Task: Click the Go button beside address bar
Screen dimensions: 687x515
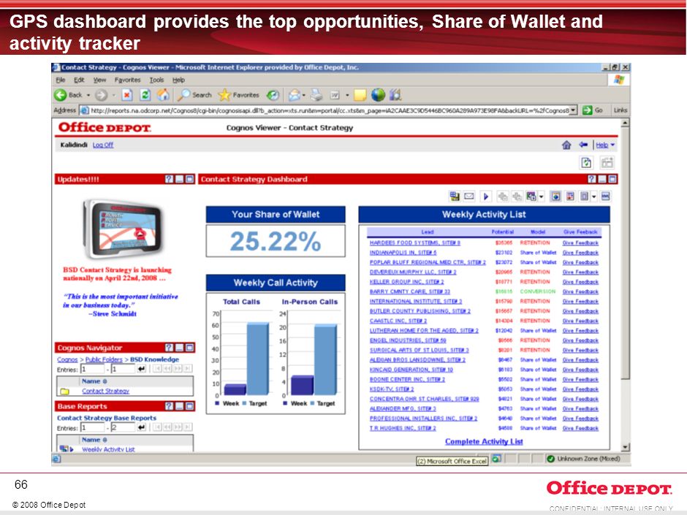Action: point(593,110)
